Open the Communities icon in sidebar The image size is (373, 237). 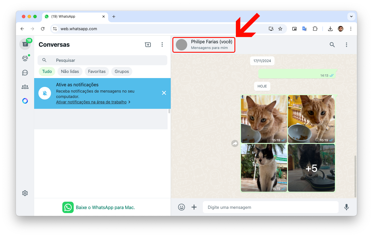[x=25, y=87]
